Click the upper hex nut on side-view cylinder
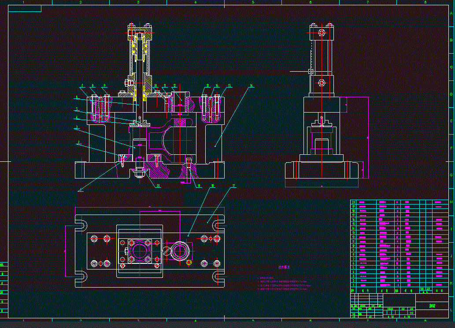The width and height of the screenshot is (455, 328). (x=322, y=32)
